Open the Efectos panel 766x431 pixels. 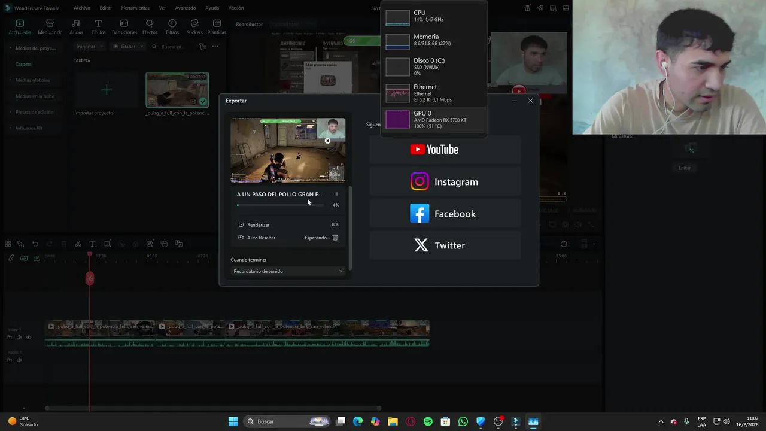[150, 27]
